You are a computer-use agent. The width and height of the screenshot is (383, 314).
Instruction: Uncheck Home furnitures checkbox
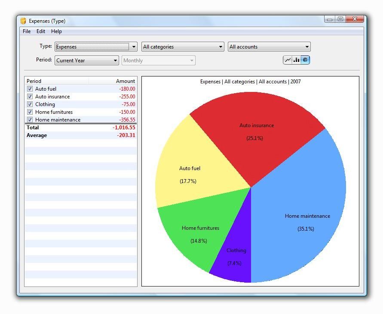click(x=30, y=112)
